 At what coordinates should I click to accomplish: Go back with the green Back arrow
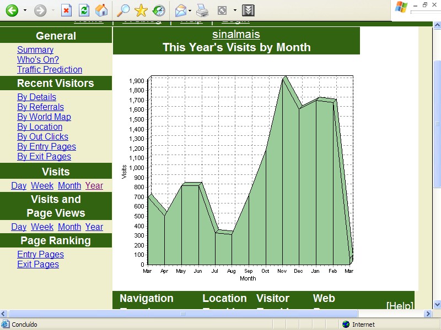12,10
